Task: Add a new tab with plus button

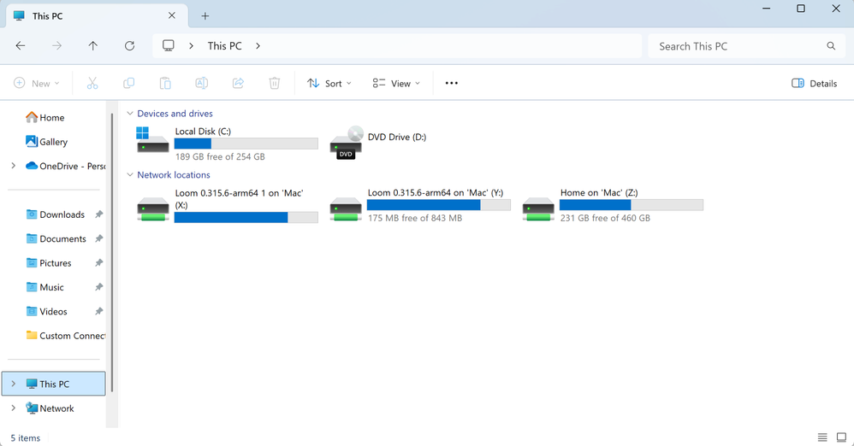Action: coord(205,15)
